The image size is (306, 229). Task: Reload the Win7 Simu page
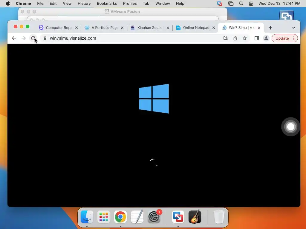click(x=33, y=38)
